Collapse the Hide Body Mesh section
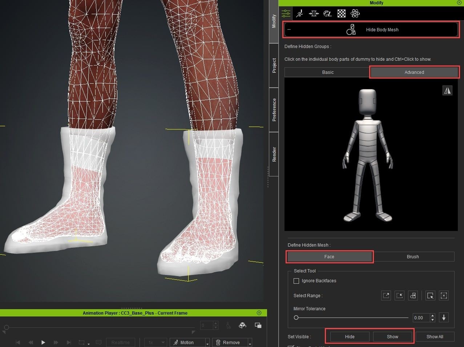The height and width of the screenshot is (347, 464). pos(289,30)
